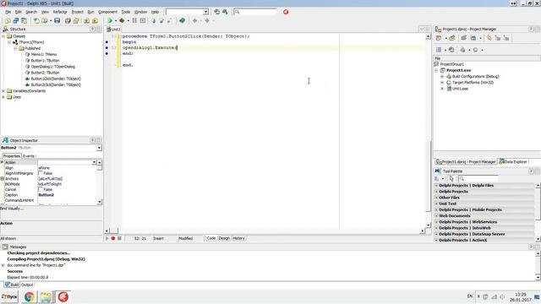The height and width of the screenshot is (304, 541).
Task: Click the Save All toolbar icon
Action: pyautogui.click(x=68, y=20)
